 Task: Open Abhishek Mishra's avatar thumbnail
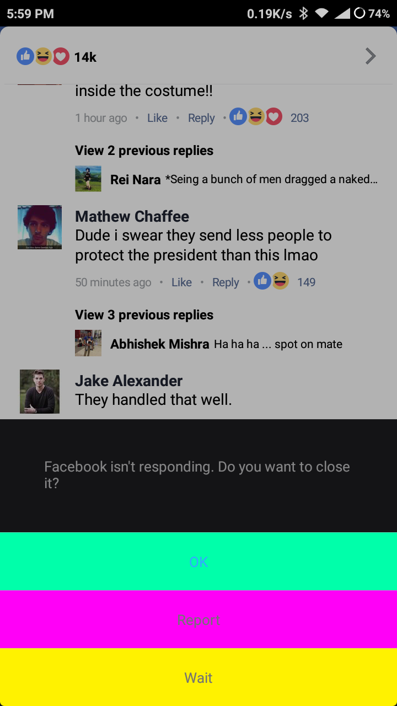[x=88, y=343]
